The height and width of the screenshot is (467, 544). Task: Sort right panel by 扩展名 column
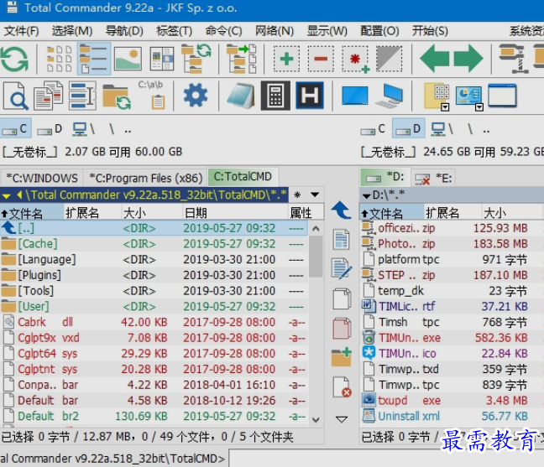point(452,213)
